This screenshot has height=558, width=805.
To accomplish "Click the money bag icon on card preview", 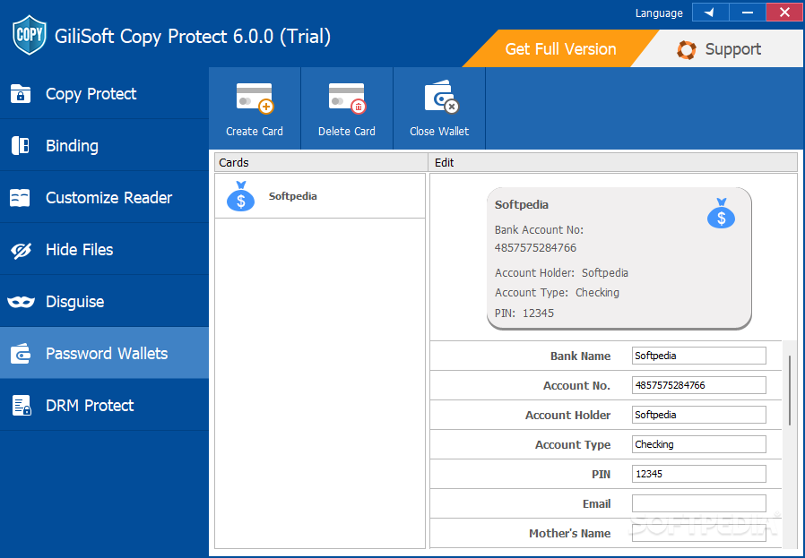I will click(x=722, y=213).
